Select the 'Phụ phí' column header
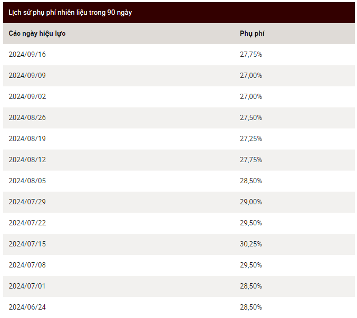Image resolution: width=357 pixels, height=318 pixels. 252,34
